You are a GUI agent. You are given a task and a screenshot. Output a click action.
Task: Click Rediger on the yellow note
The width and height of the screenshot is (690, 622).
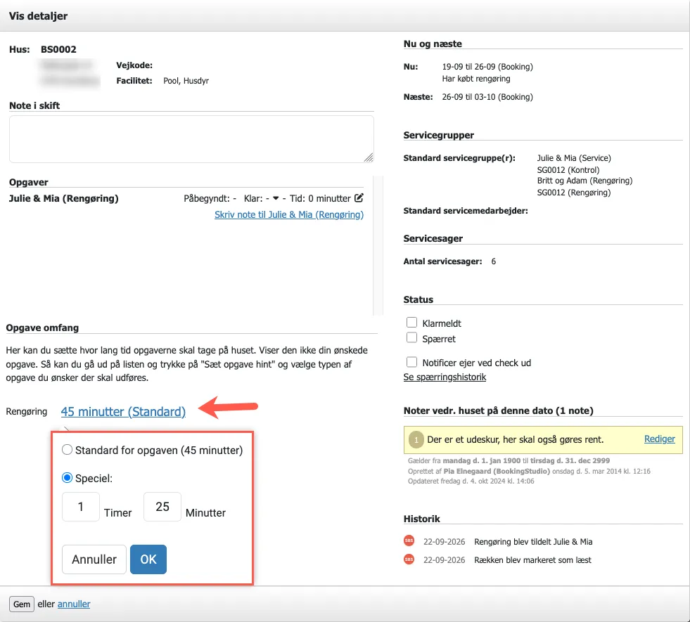click(659, 439)
